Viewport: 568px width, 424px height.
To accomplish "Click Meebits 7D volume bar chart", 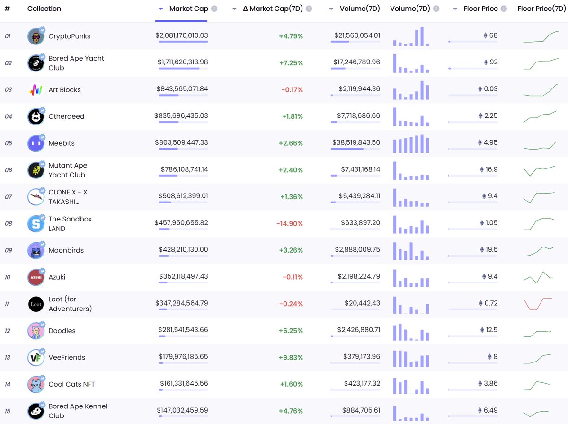I will click(x=411, y=143).
